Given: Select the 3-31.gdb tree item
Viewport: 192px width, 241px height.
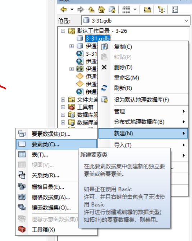Looking at the screenshot, I should [x=97, y=38].
